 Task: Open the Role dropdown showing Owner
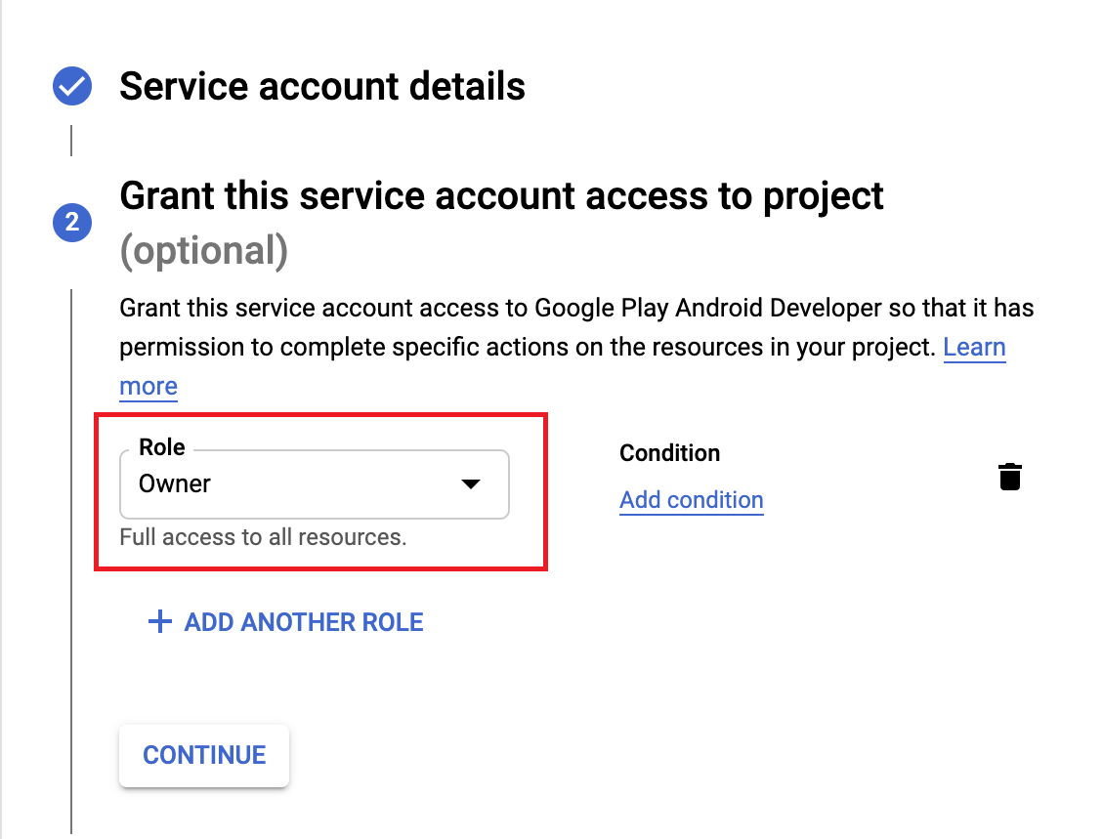click(x=315, y=484)
